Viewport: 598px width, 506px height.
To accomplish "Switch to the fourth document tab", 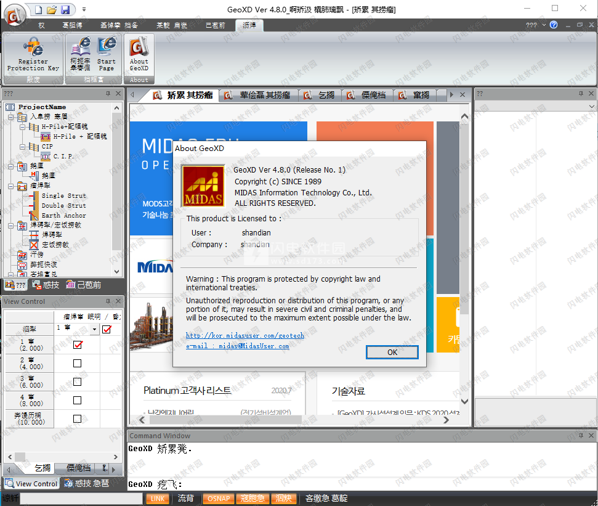I will (x=366, y=95).
